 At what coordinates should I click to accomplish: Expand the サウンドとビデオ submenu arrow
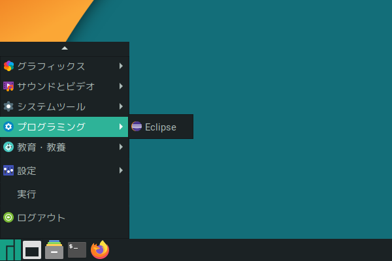[121, 86]
